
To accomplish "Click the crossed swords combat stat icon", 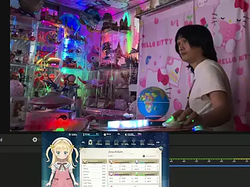I will click(x=85, y=162).
